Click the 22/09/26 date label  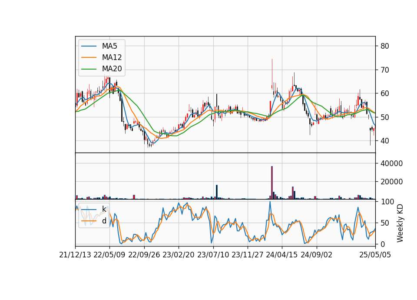point(144,255)
